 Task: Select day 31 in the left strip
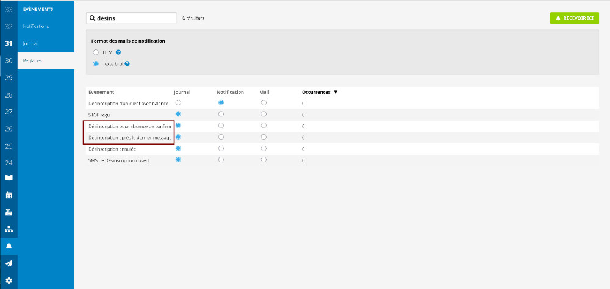click(9, 43)
